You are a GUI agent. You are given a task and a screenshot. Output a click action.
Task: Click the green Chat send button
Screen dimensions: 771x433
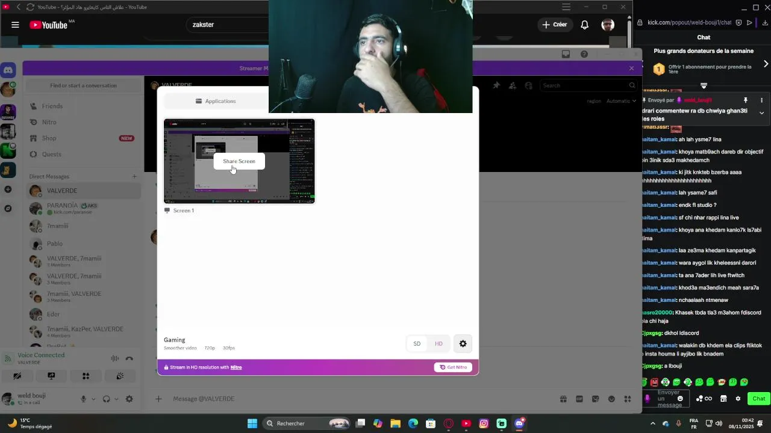click(x=758, y=399)
